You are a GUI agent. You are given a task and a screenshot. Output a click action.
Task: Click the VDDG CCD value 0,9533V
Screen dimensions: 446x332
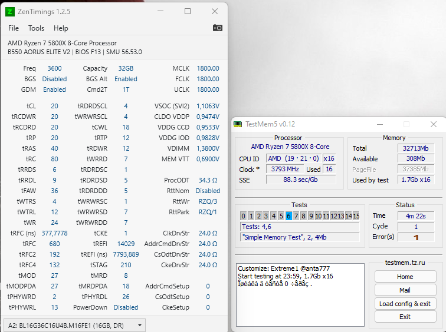(208, 127)
